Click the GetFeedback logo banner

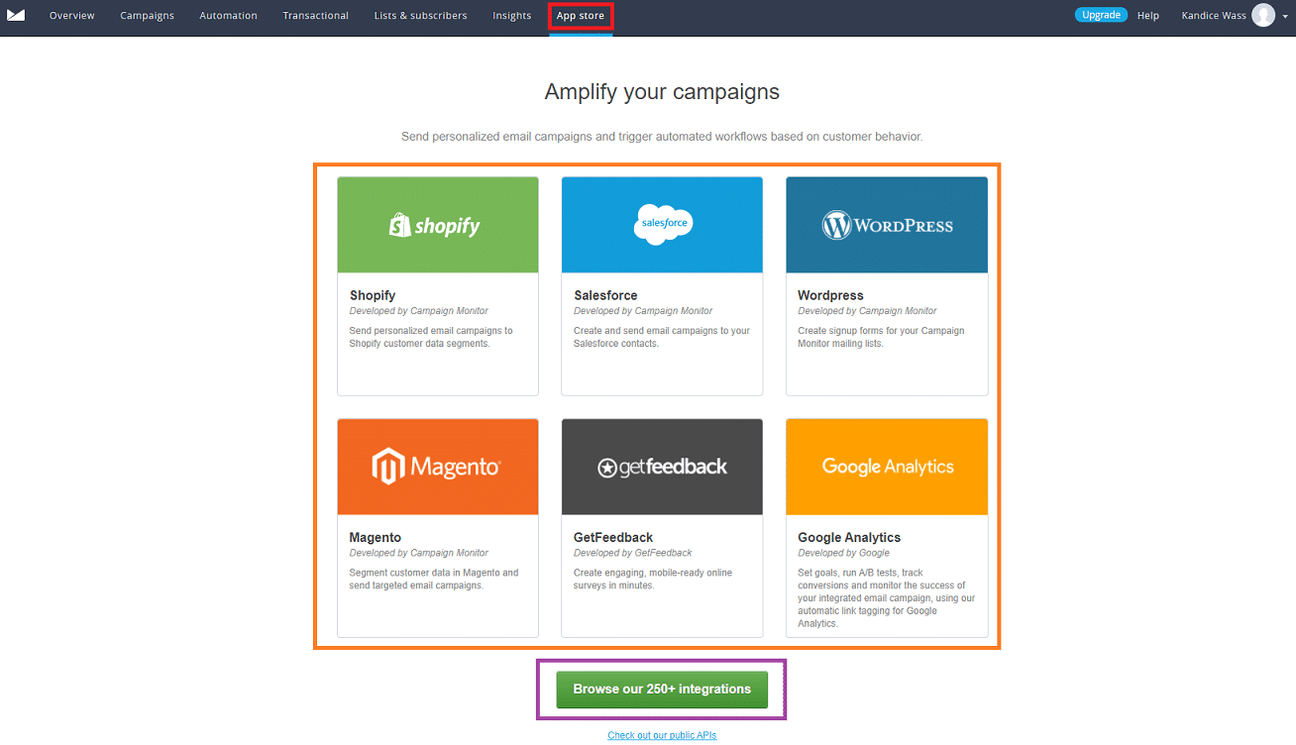coord(662,467)
